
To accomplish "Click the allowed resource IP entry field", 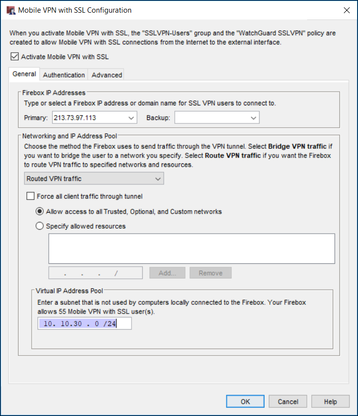I will [x=95, y=273].
